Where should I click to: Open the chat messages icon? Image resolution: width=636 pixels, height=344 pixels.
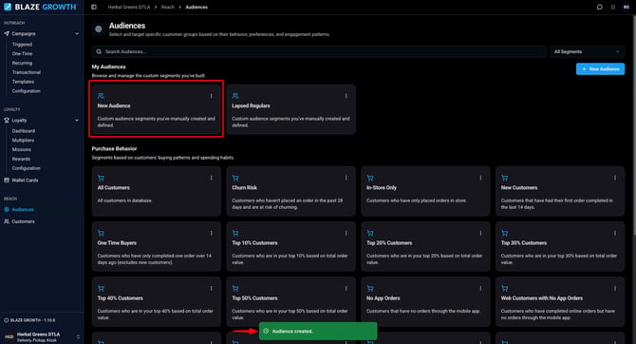pyautogui.click(x=600, y=7)
